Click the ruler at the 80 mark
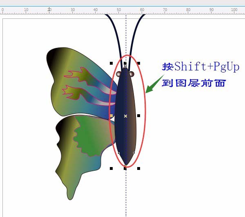Image resolution: width=245 pixels, height=217 pixels. [x=188, y=10]
